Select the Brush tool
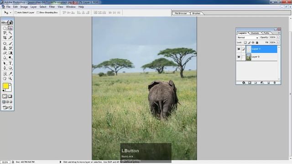The width and height of the screenshot is (292, 164). point(10,44)
